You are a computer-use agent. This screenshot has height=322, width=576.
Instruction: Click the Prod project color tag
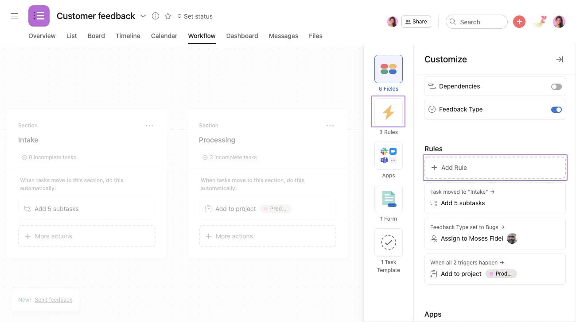276,208
